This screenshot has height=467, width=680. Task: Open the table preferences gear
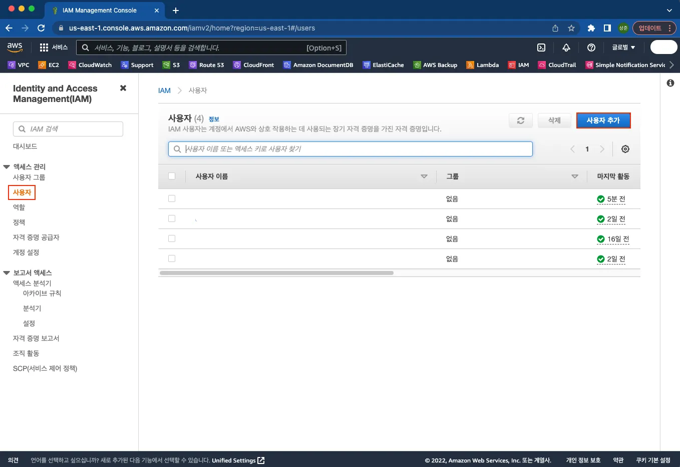pyautogui.click(x=625, y=149)
